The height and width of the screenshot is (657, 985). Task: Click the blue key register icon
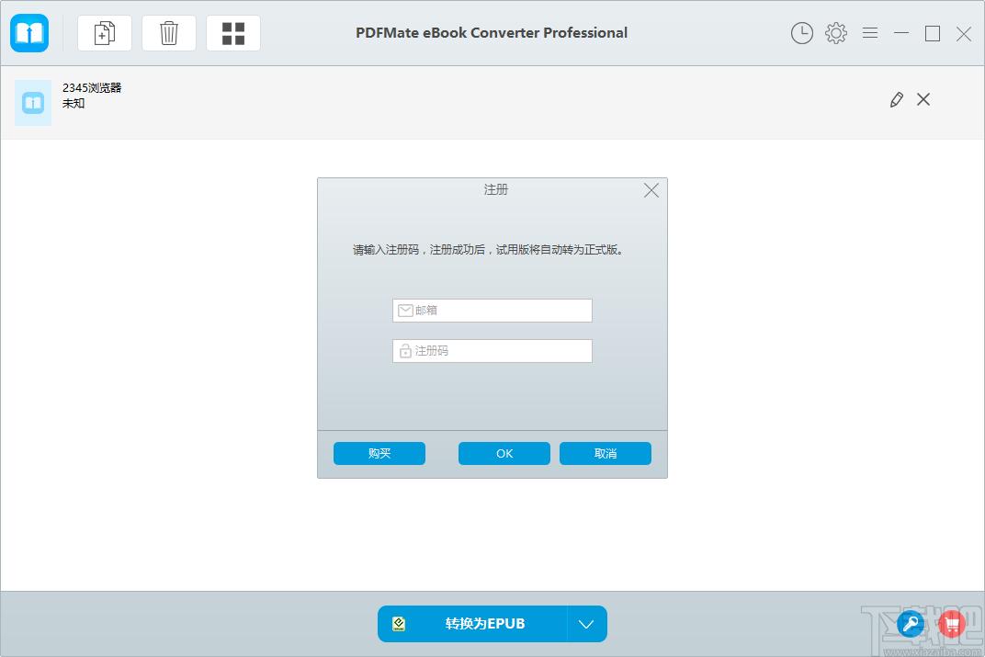pyautogui.click(x=911, y=624)
